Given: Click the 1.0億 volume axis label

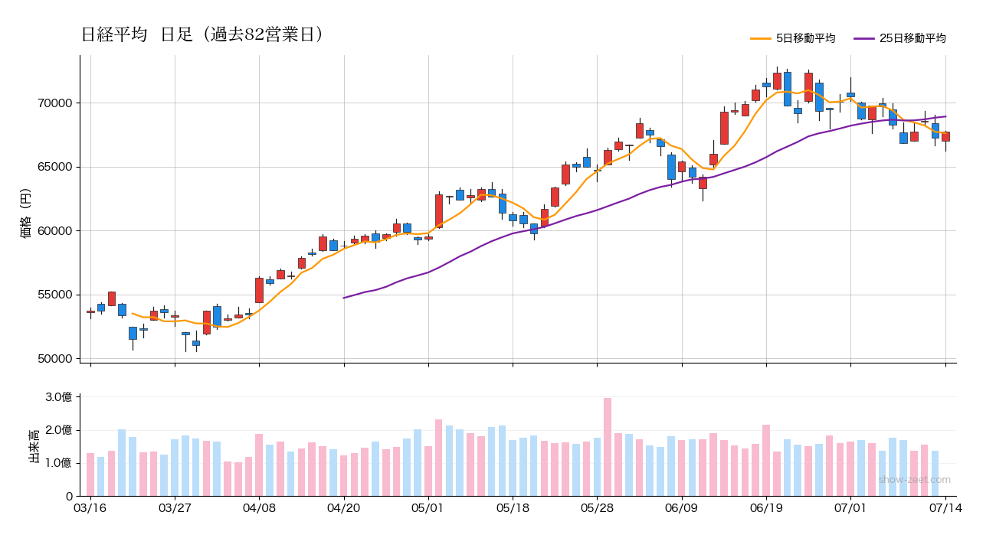Looking at the screenshot, I should 58,463.
